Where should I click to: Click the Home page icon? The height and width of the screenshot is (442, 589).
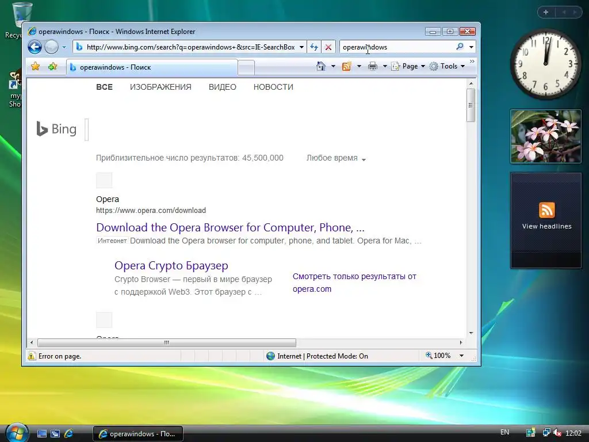[x=321, y=66]
